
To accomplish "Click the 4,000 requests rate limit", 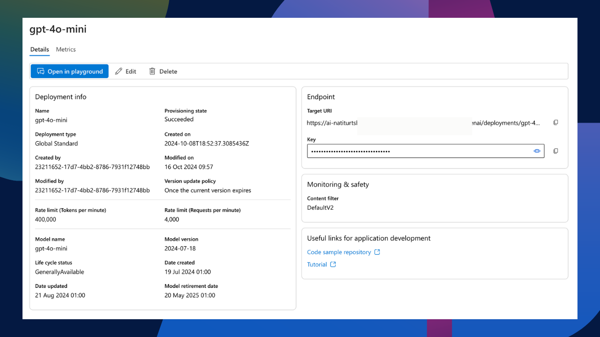I will pos(172,220).
